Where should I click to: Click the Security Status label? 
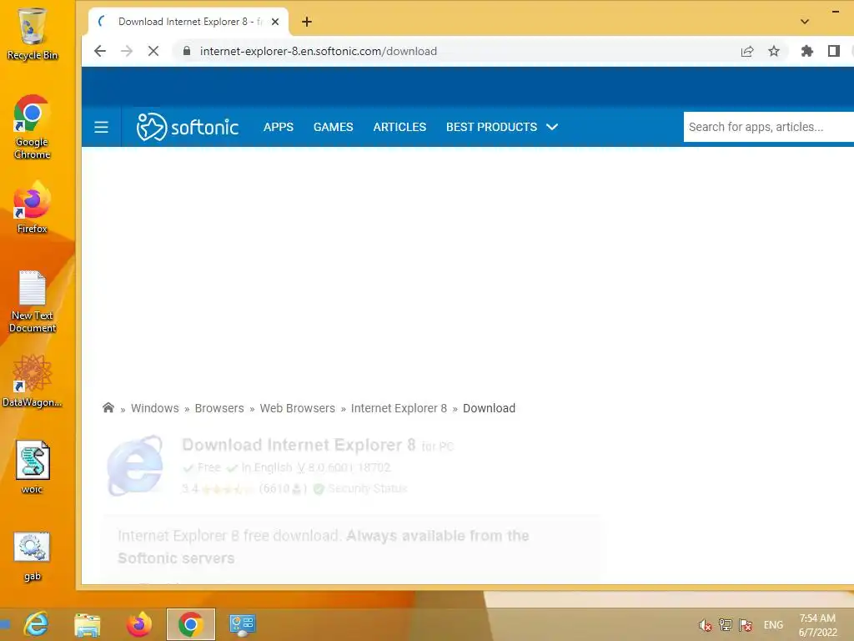point(367,488)
